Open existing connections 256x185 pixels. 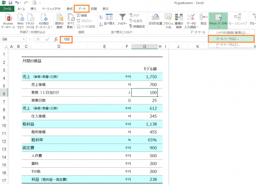click(60, 21)
